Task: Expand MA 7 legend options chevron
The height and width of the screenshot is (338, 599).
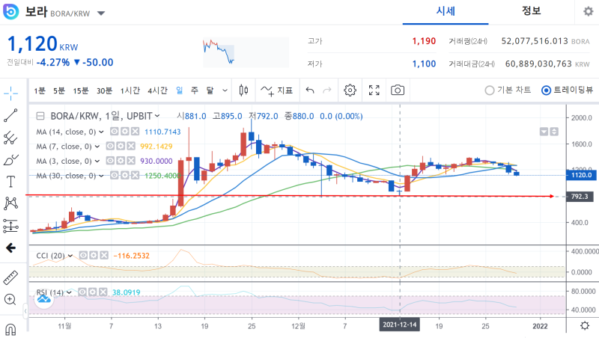Action: [97, 147]
